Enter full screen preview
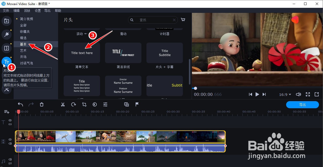This screenshot has height=167, width=323. click(x=308, y=94)
